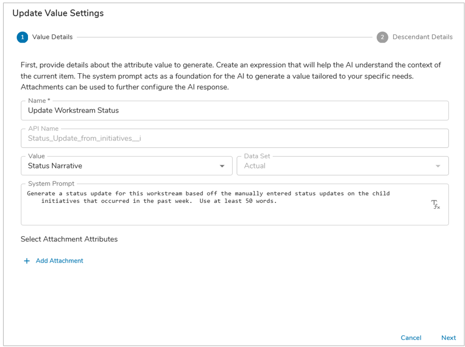Screen dimensions: 465x347
Task: Click inside the System Prompt text area
Action: (234, 204)
